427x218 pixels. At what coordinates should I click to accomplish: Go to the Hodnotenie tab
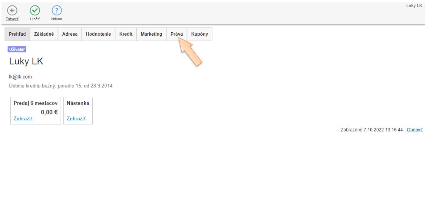98,34
